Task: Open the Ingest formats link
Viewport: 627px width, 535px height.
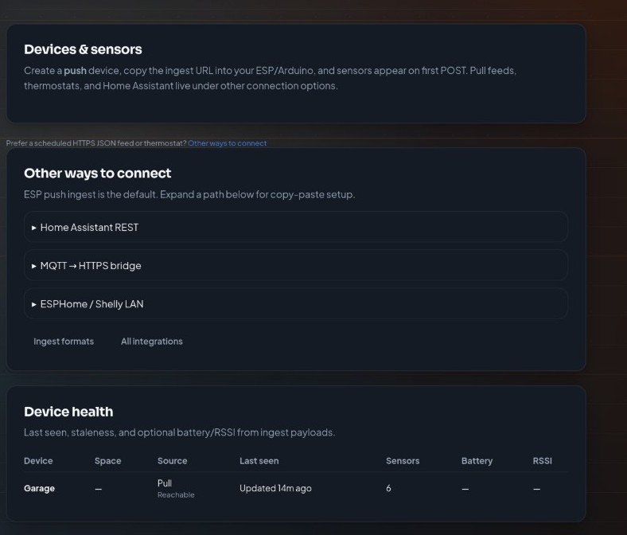Action: (x=64, y=342)
